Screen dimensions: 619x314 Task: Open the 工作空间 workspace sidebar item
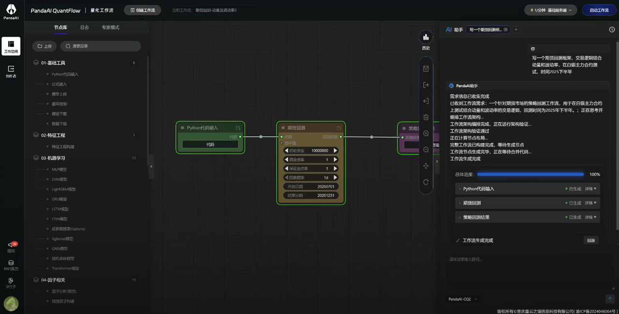click(11, 46)
